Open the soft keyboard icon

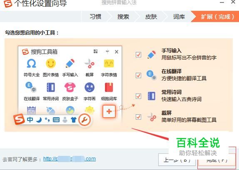(x=56, y=120)
